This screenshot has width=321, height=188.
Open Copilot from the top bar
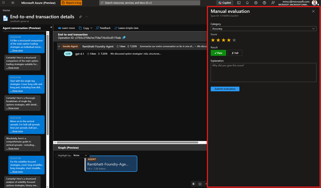[x=225, y=3]
